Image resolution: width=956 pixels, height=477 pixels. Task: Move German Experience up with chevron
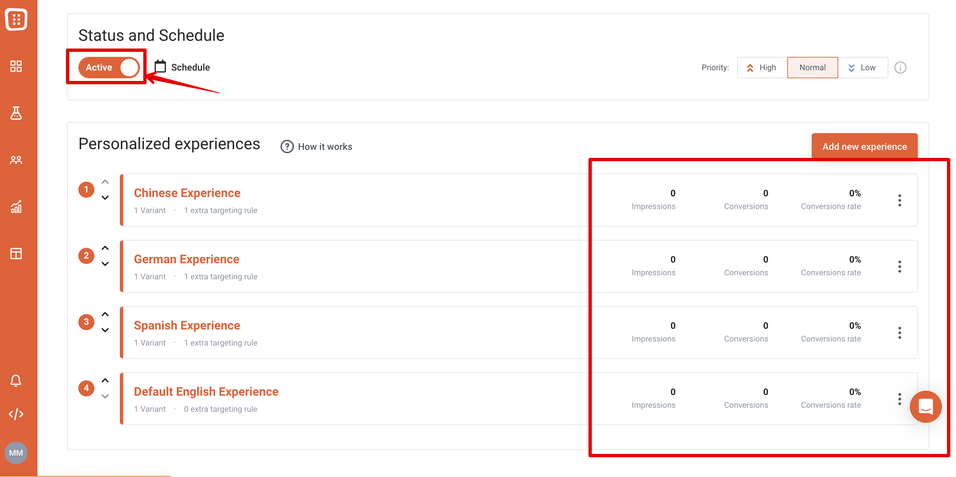coord(105,248)
